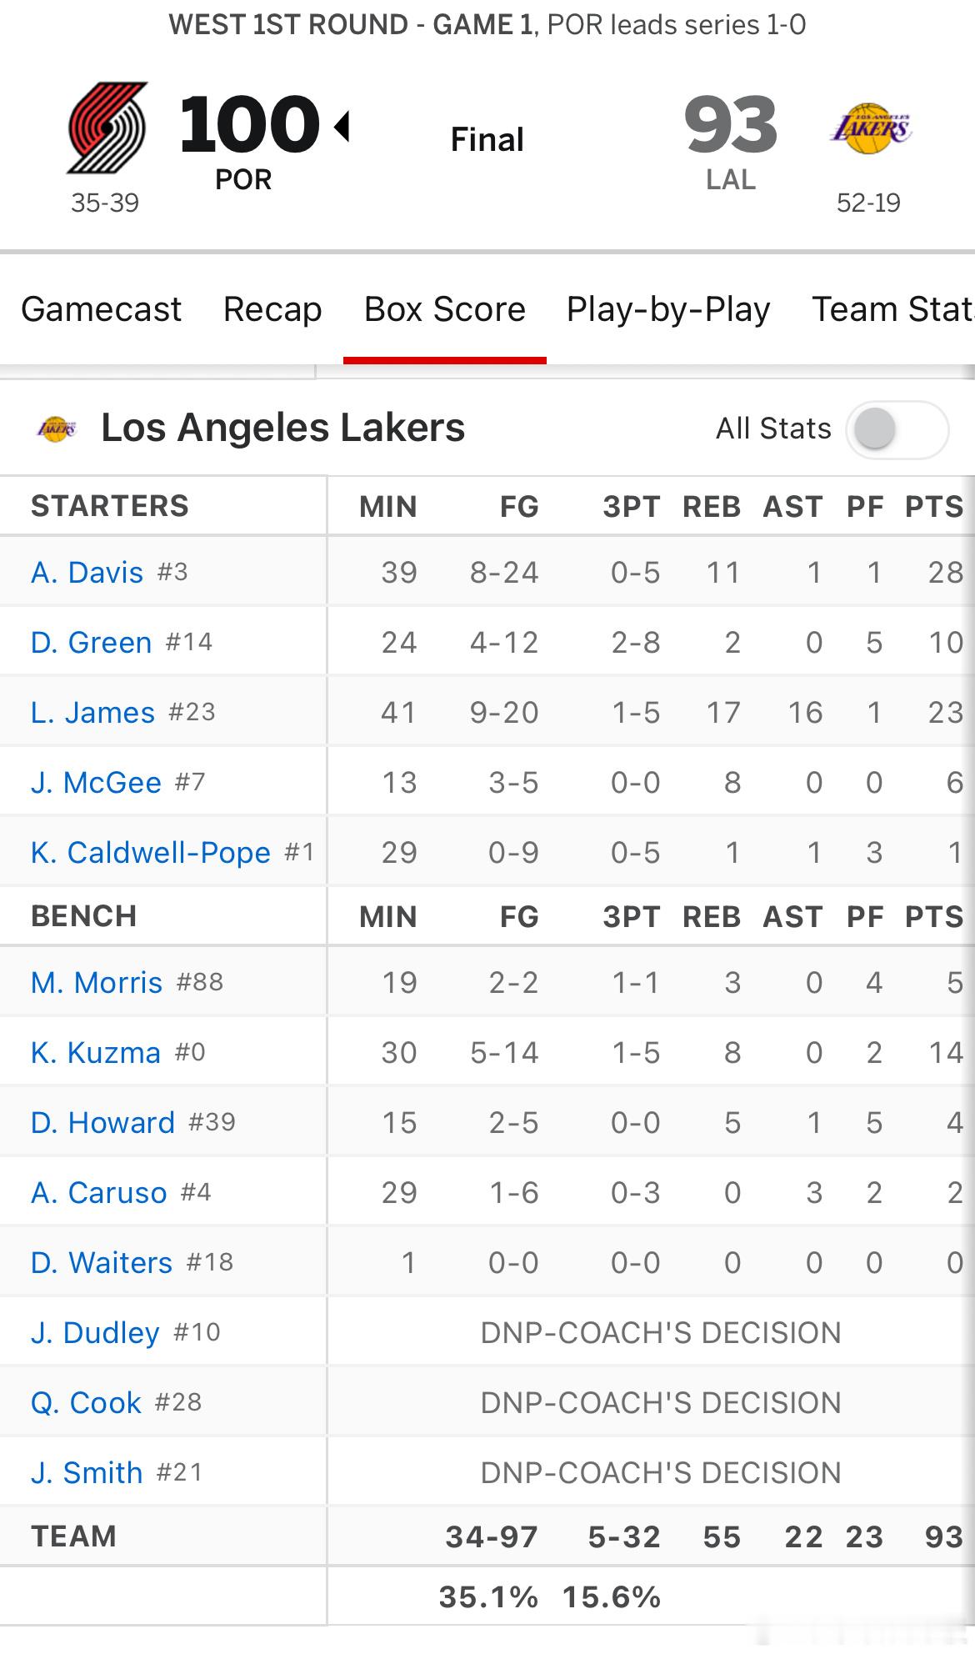Open D. Green player profile
The height and width of the screenshot is (1654, 975).
coord(92,643)
